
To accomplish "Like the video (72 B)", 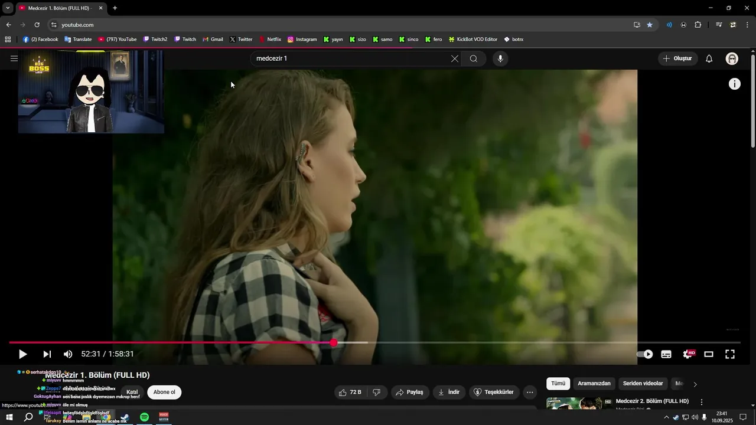I will pyautogui.click(x=350, y=392).
